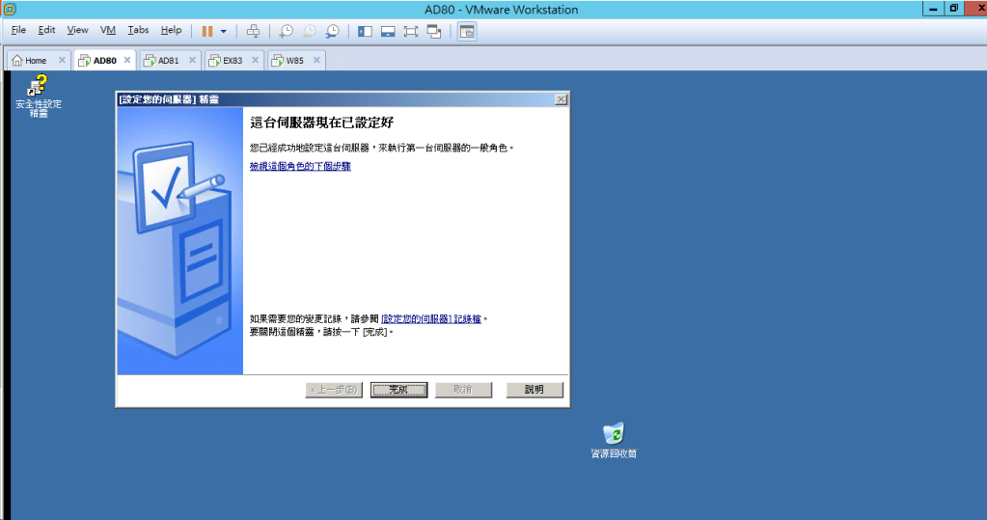Open the power options dropdown arrow
987x520 pixels.
point(224,31)
